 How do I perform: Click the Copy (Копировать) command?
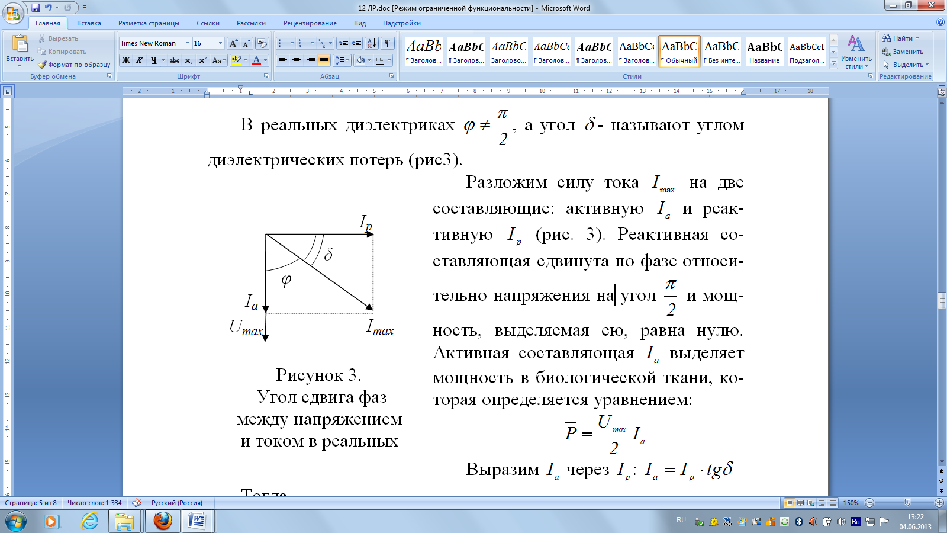[62, 52]
